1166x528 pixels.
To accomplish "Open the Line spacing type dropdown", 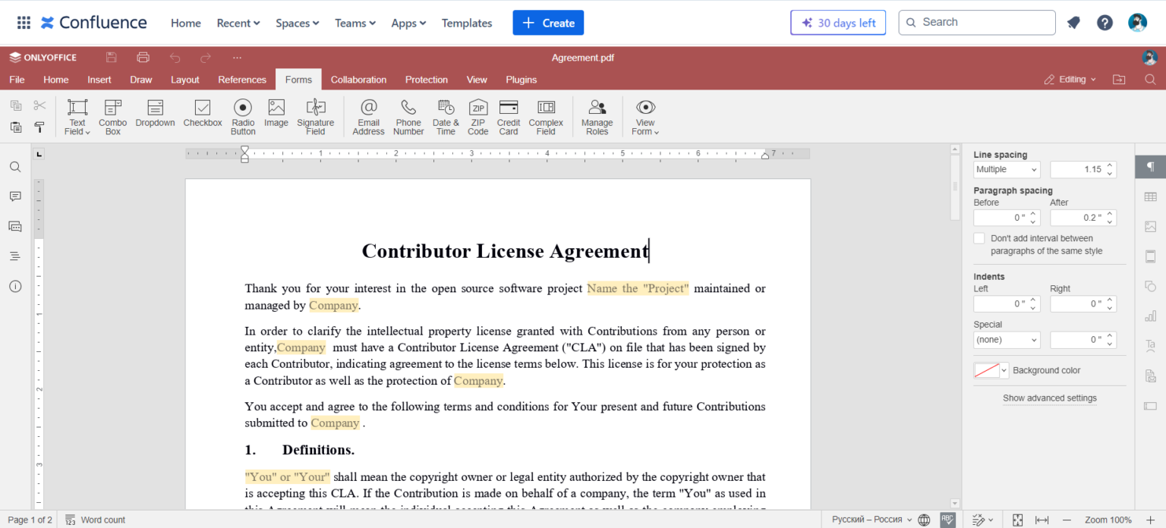I will (1006, 169).
